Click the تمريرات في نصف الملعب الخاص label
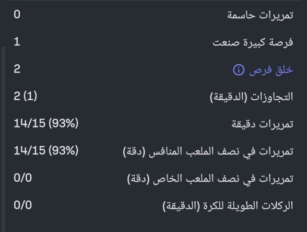307x232 pixels. coord(210,179)
